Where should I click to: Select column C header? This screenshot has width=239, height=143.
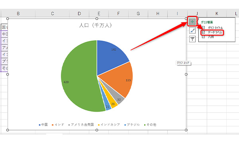click(53, 14)
